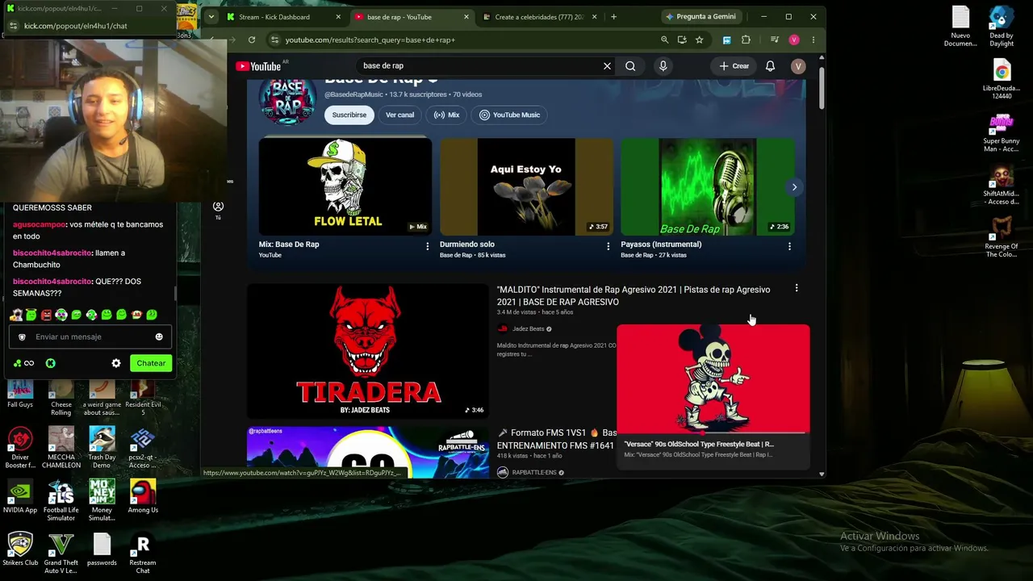Open Chrome's three-dot menu
Image resolution: width=1033 pixels, height=581 pixels.
[813, 40]
